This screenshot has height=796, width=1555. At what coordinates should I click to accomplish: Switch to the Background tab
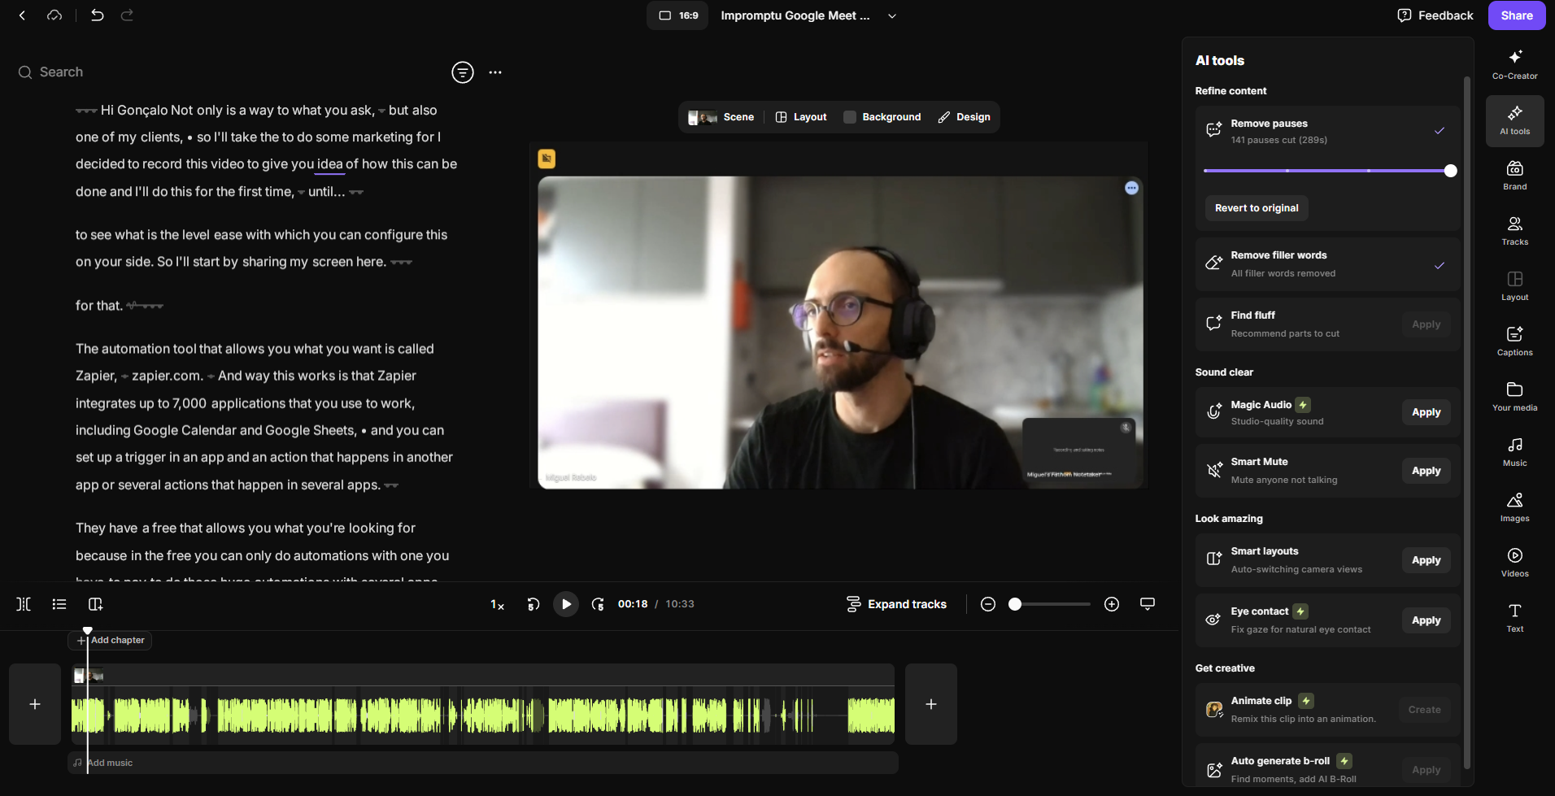click(x=882, y=116)
